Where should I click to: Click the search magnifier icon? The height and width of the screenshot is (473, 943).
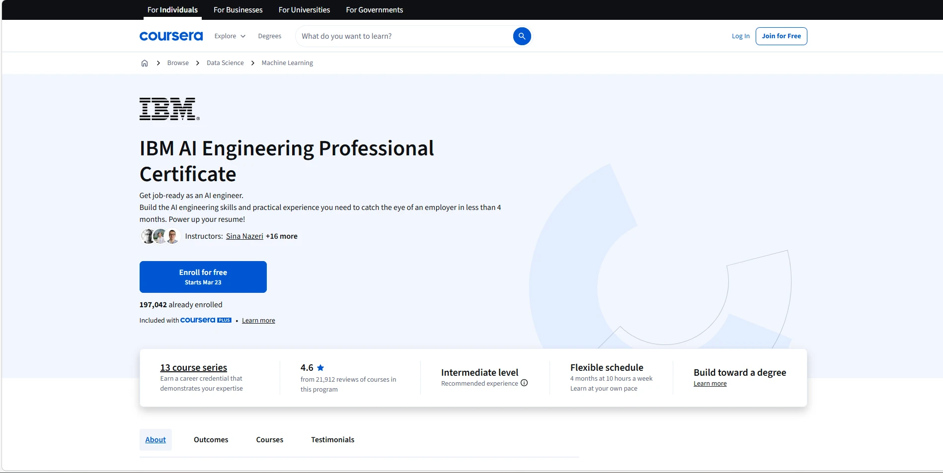coord(522,36)
